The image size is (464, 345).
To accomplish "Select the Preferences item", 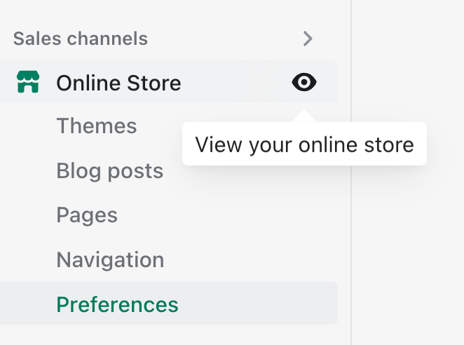I will pos(169,303).
